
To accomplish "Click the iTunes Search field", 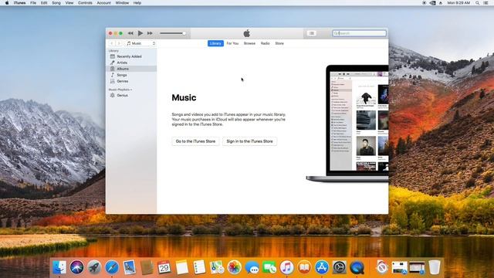I will click(x=359, y=33).
